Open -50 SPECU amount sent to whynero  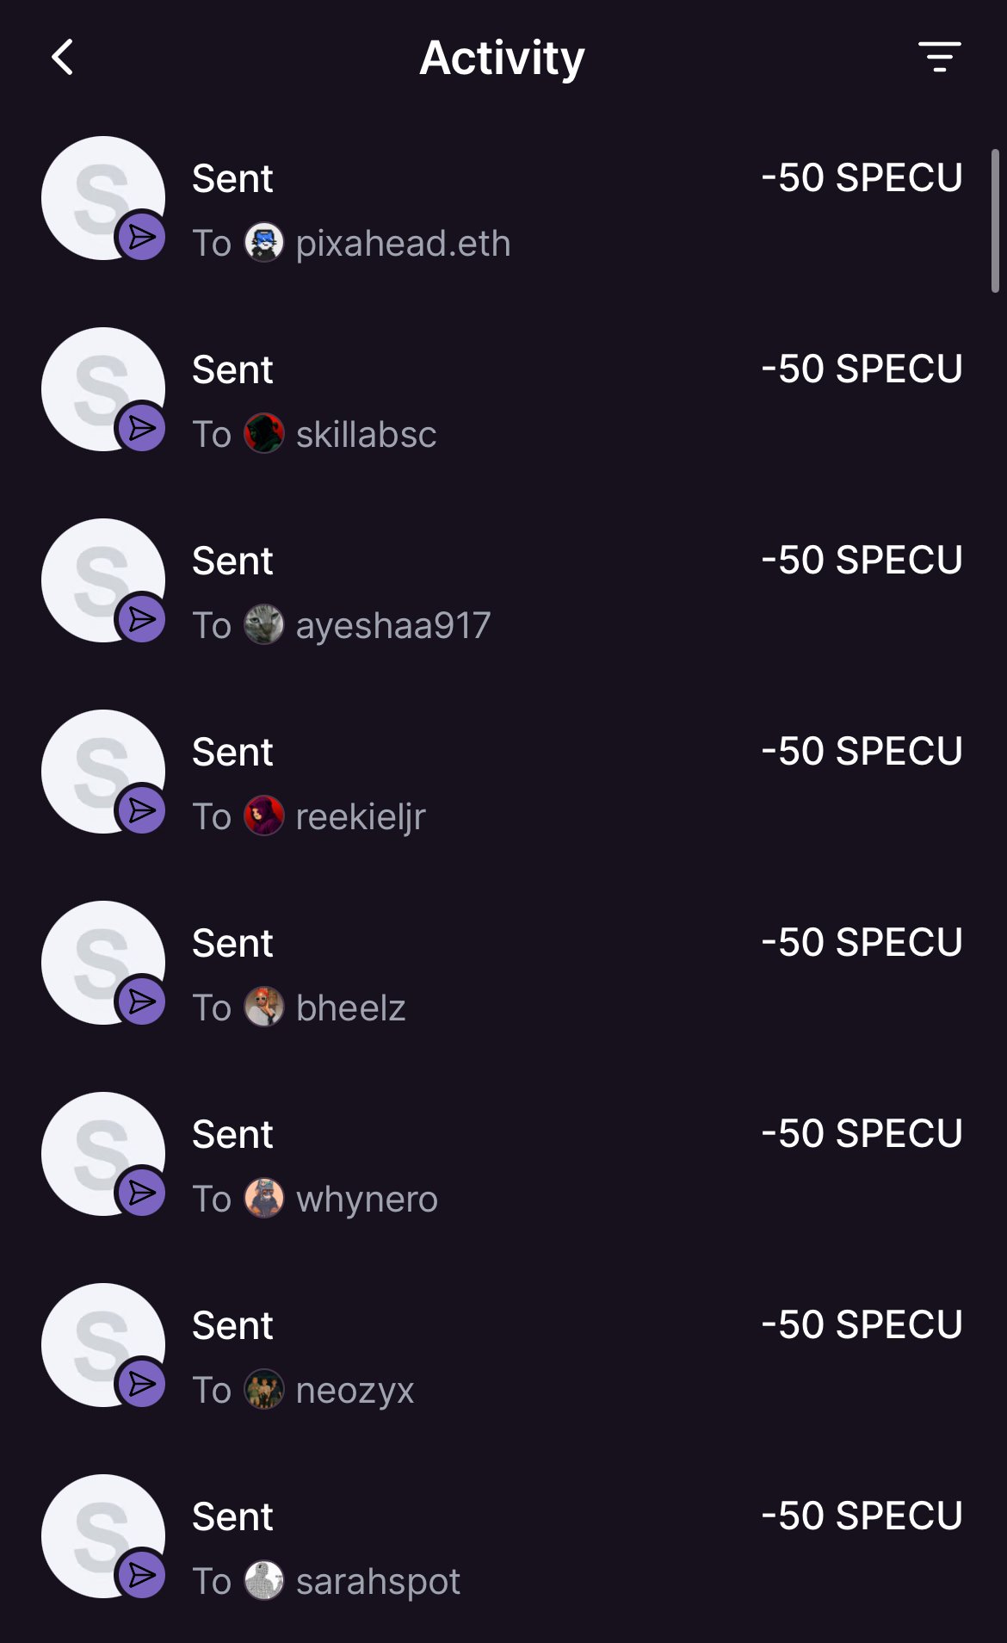(x=862, y=1134)
